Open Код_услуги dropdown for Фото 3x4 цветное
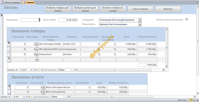The height and width of the screenshot is (102, 199). tap(43, 92)
